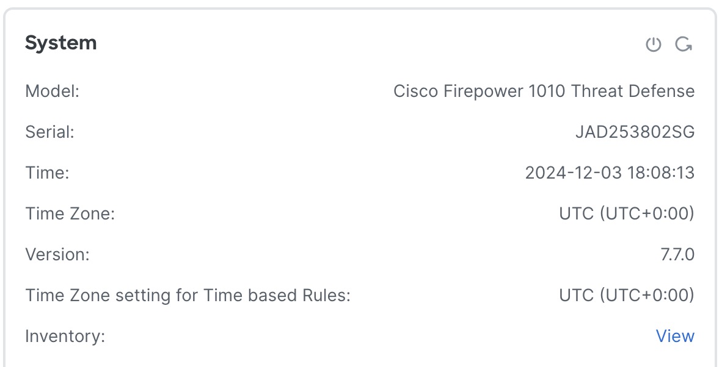Click the Time Zone label
Image resolution: width=722 pixels, height=367 pixels.
point(70,214)
